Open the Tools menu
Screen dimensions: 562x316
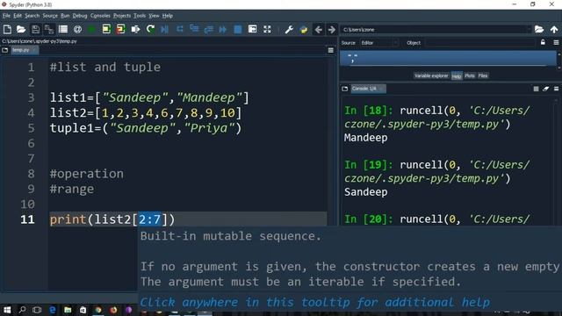[x=140, y=16]
